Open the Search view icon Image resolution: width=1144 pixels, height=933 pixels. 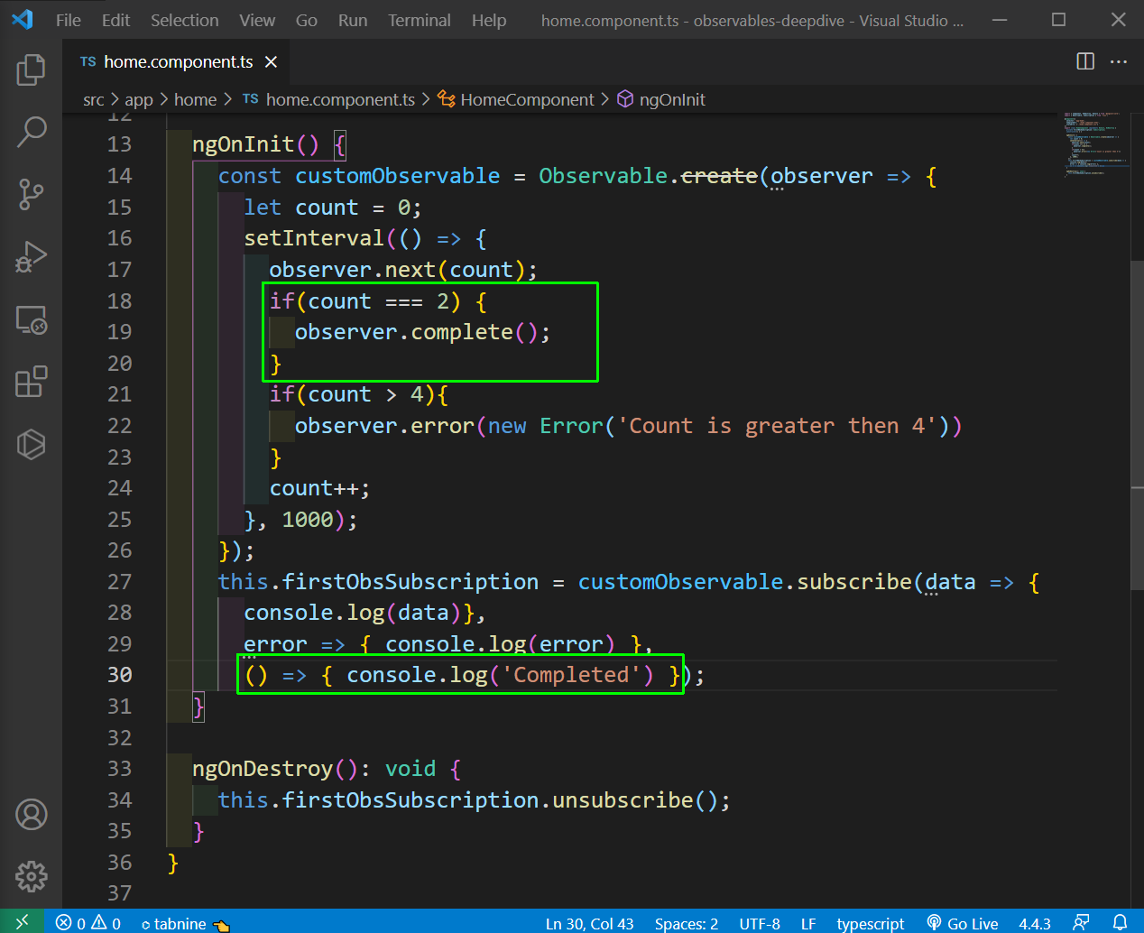tap(31, 132)
